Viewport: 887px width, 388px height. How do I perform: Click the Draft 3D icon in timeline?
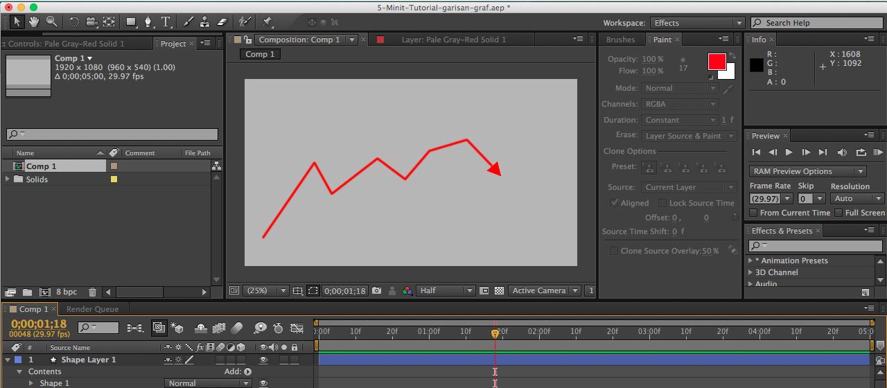tap(177, 328)
